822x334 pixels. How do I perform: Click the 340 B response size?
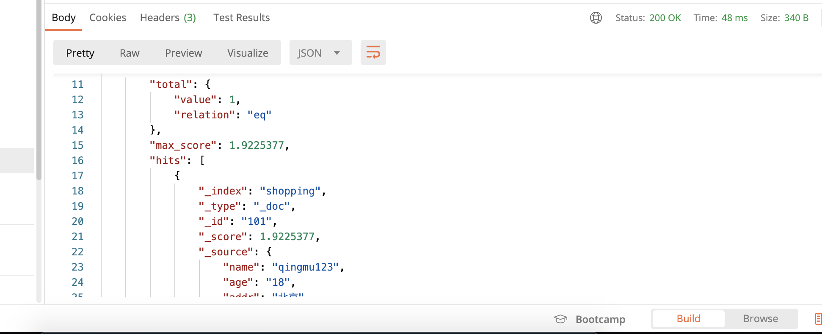click(x=796, y=18)
